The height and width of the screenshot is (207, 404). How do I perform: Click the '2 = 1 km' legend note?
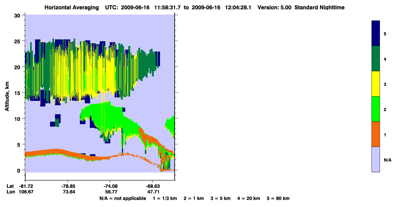click(194, 199)
